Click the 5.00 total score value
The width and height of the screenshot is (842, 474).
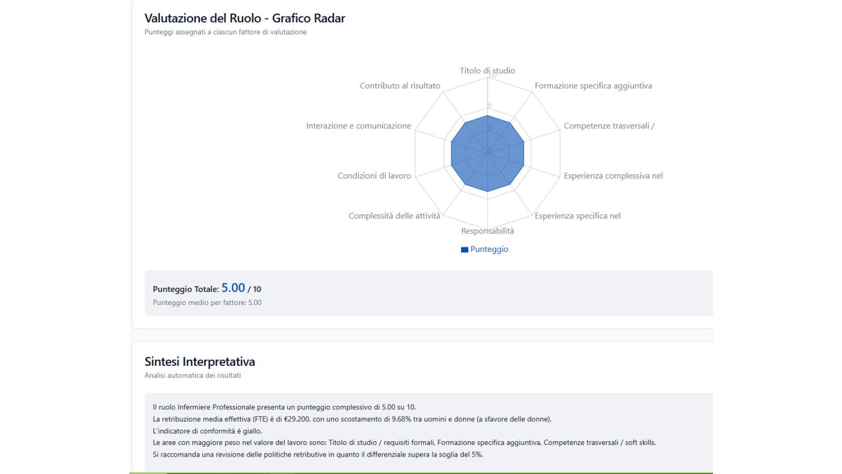(x=233, y=288)
